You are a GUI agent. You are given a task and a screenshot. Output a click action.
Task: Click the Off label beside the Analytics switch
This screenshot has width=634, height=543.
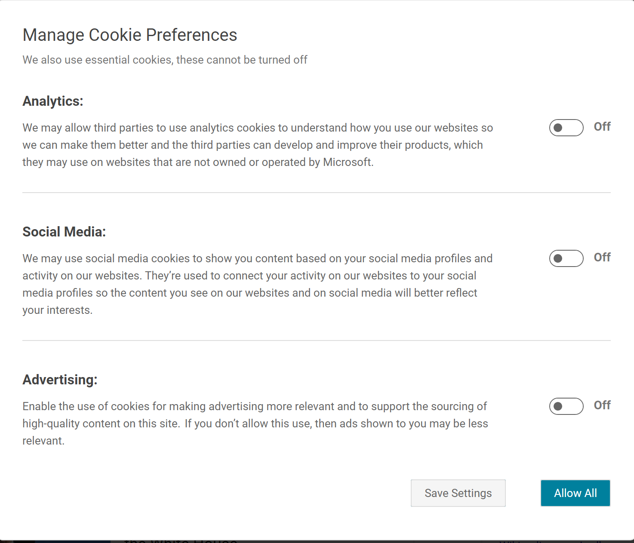click(x=602, y=127)
